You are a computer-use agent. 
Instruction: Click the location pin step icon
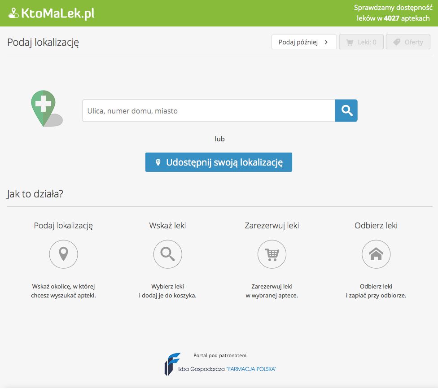click(63, 254)
